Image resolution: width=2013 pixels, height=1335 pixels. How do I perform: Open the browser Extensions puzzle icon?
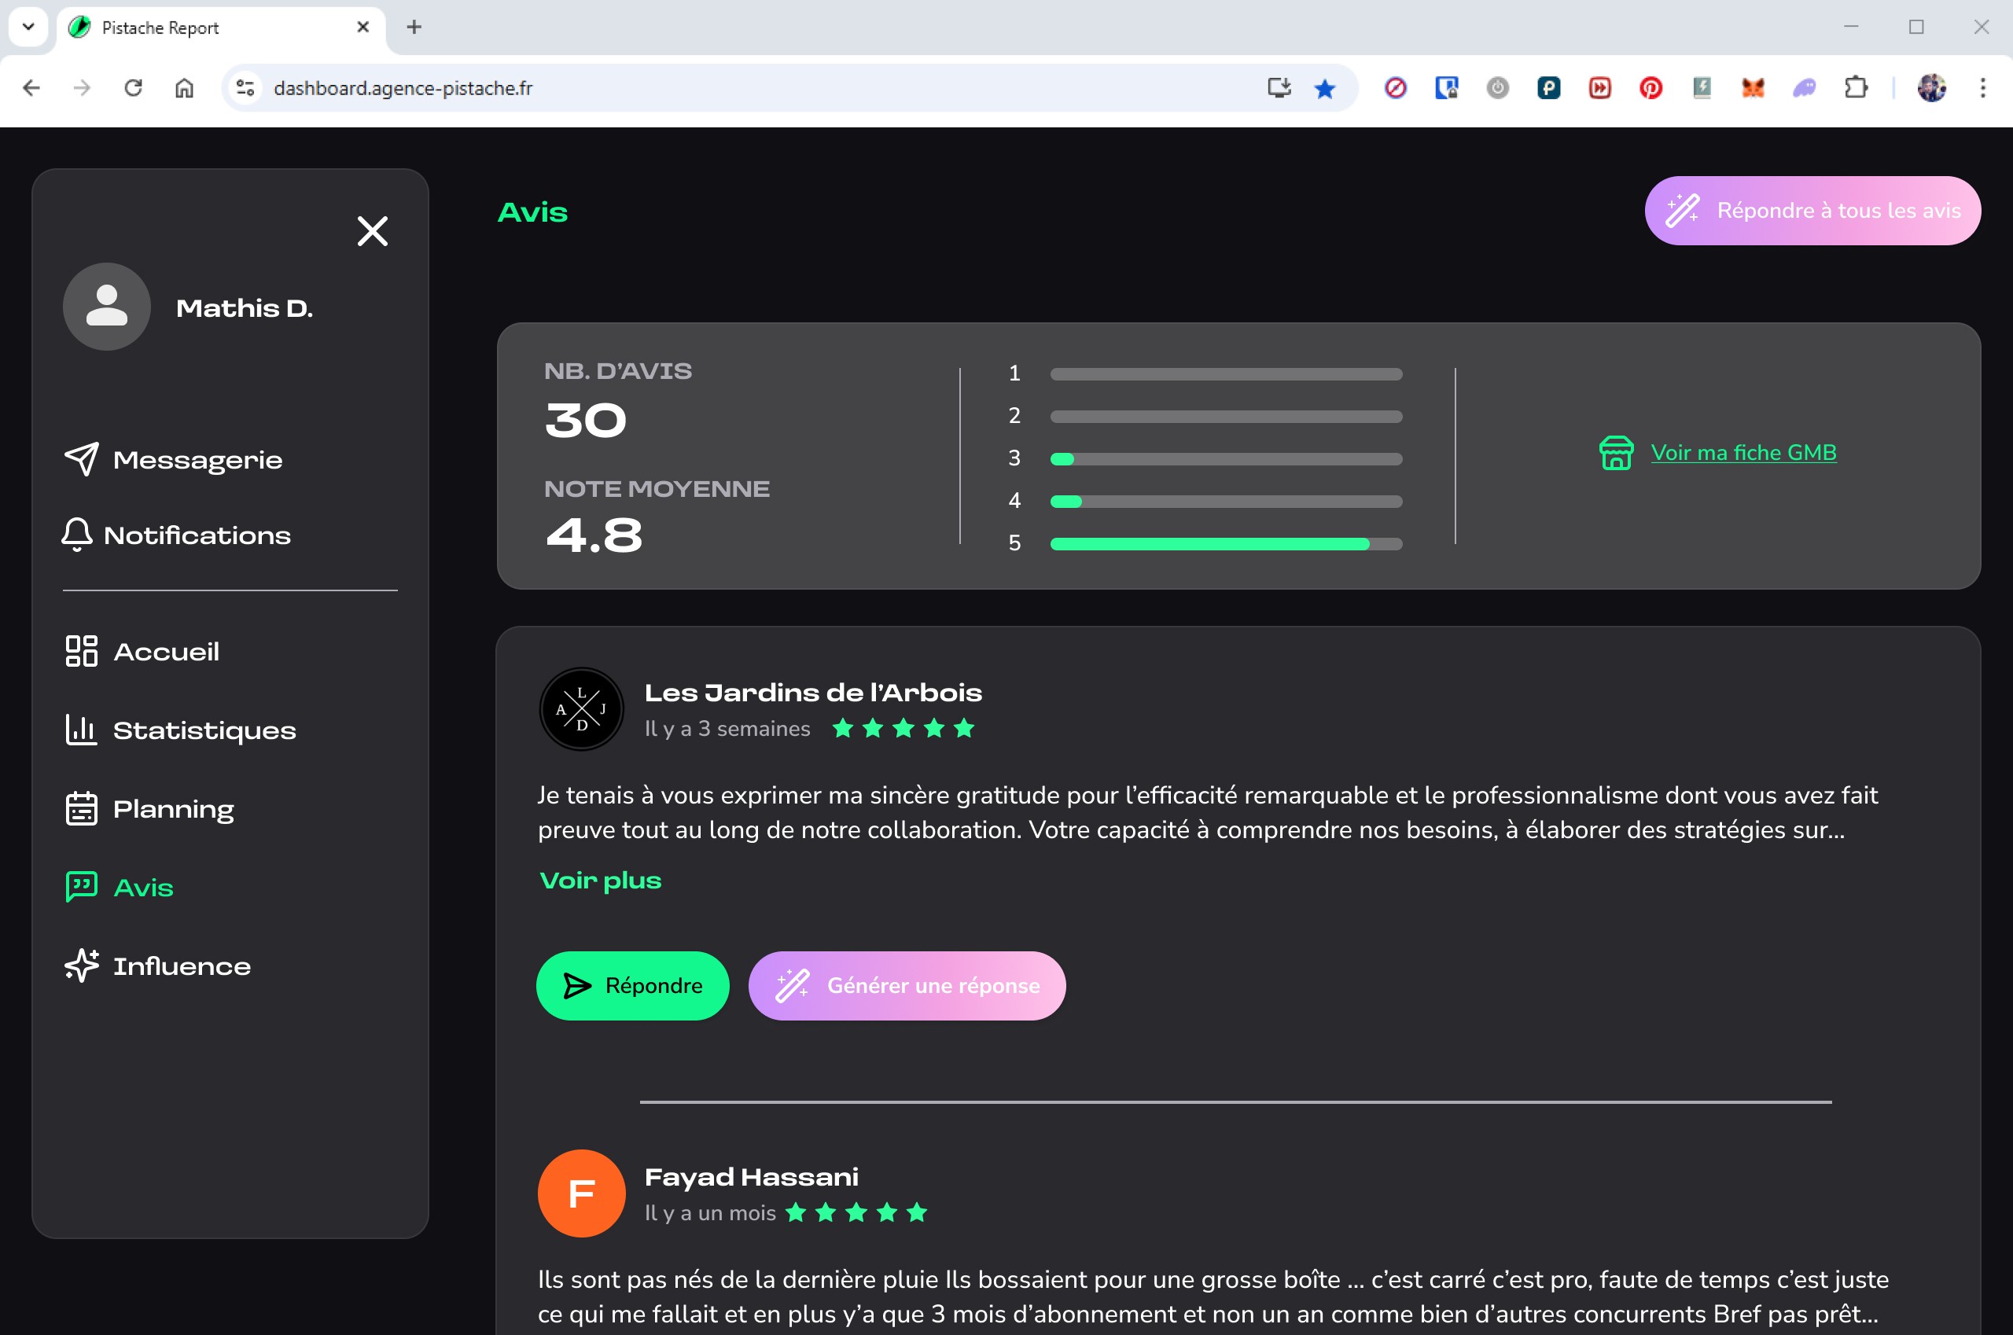tap(1856, 88)
